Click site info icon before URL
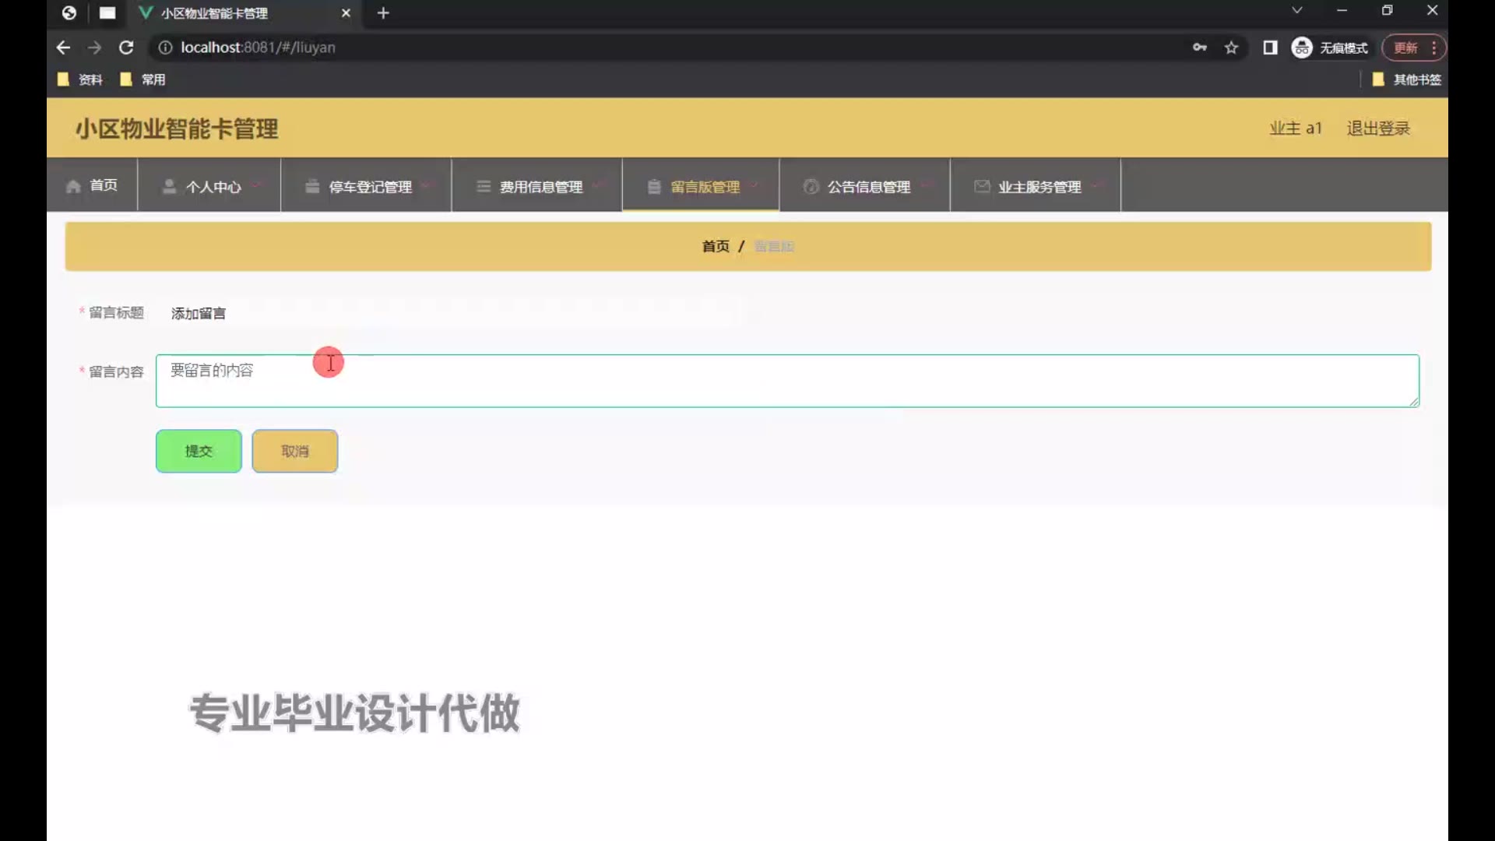Image resolution: width=1495 pixels, height=841 pixels. click(x=165, y=48)
